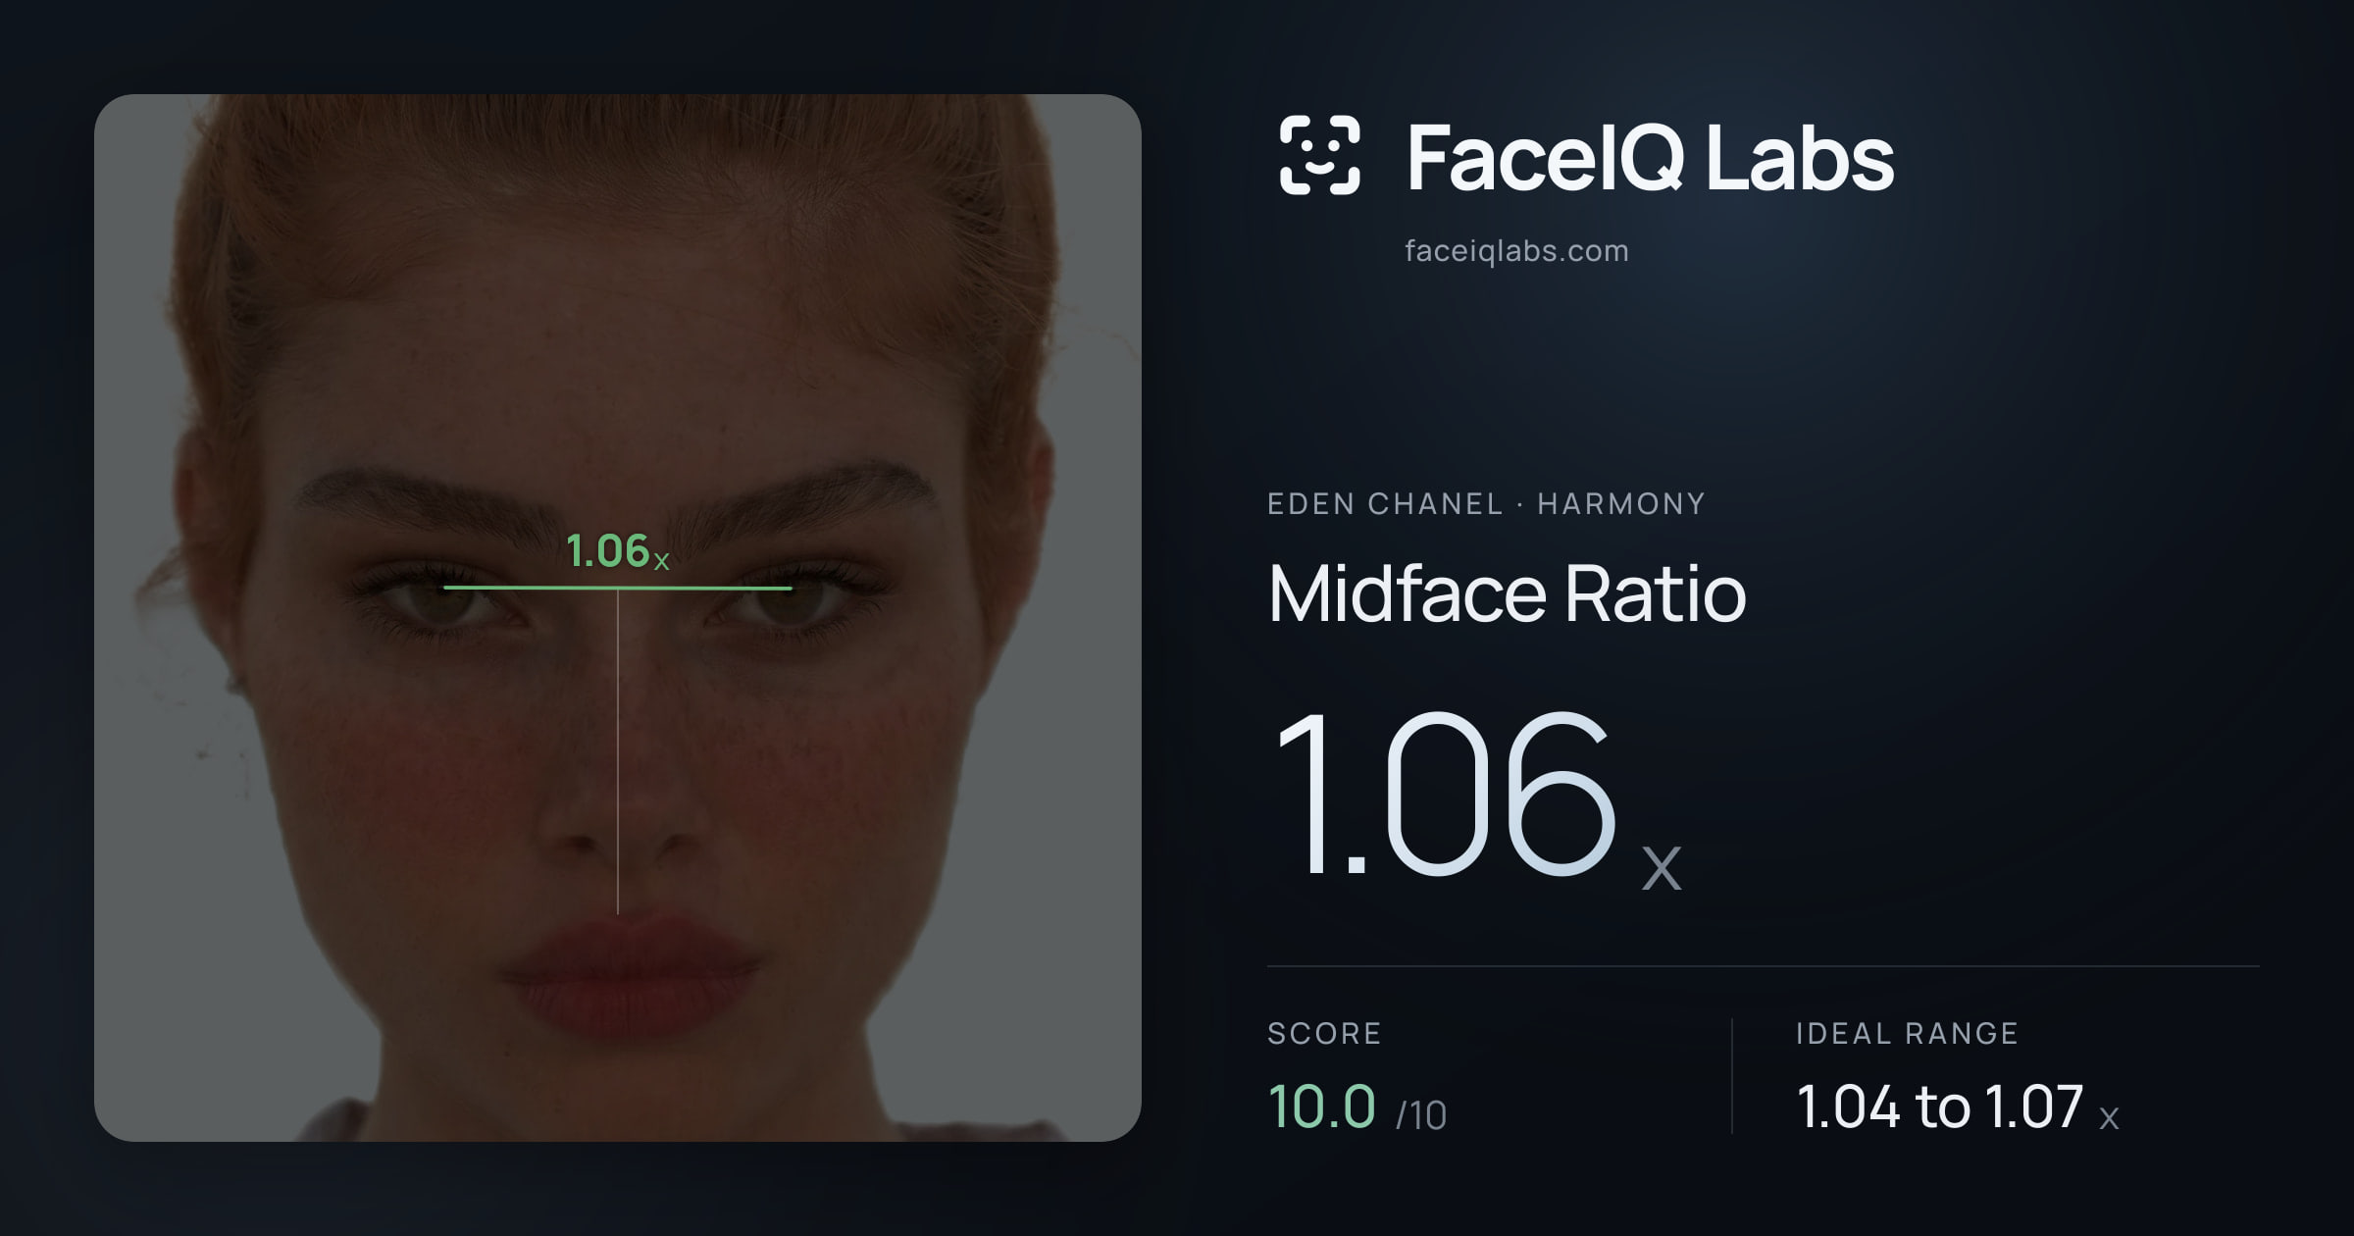Image resolution: width=2354 pixels, height=1236 pixels.
Task: Click the SCORE label
Action: [1324, 1033]
